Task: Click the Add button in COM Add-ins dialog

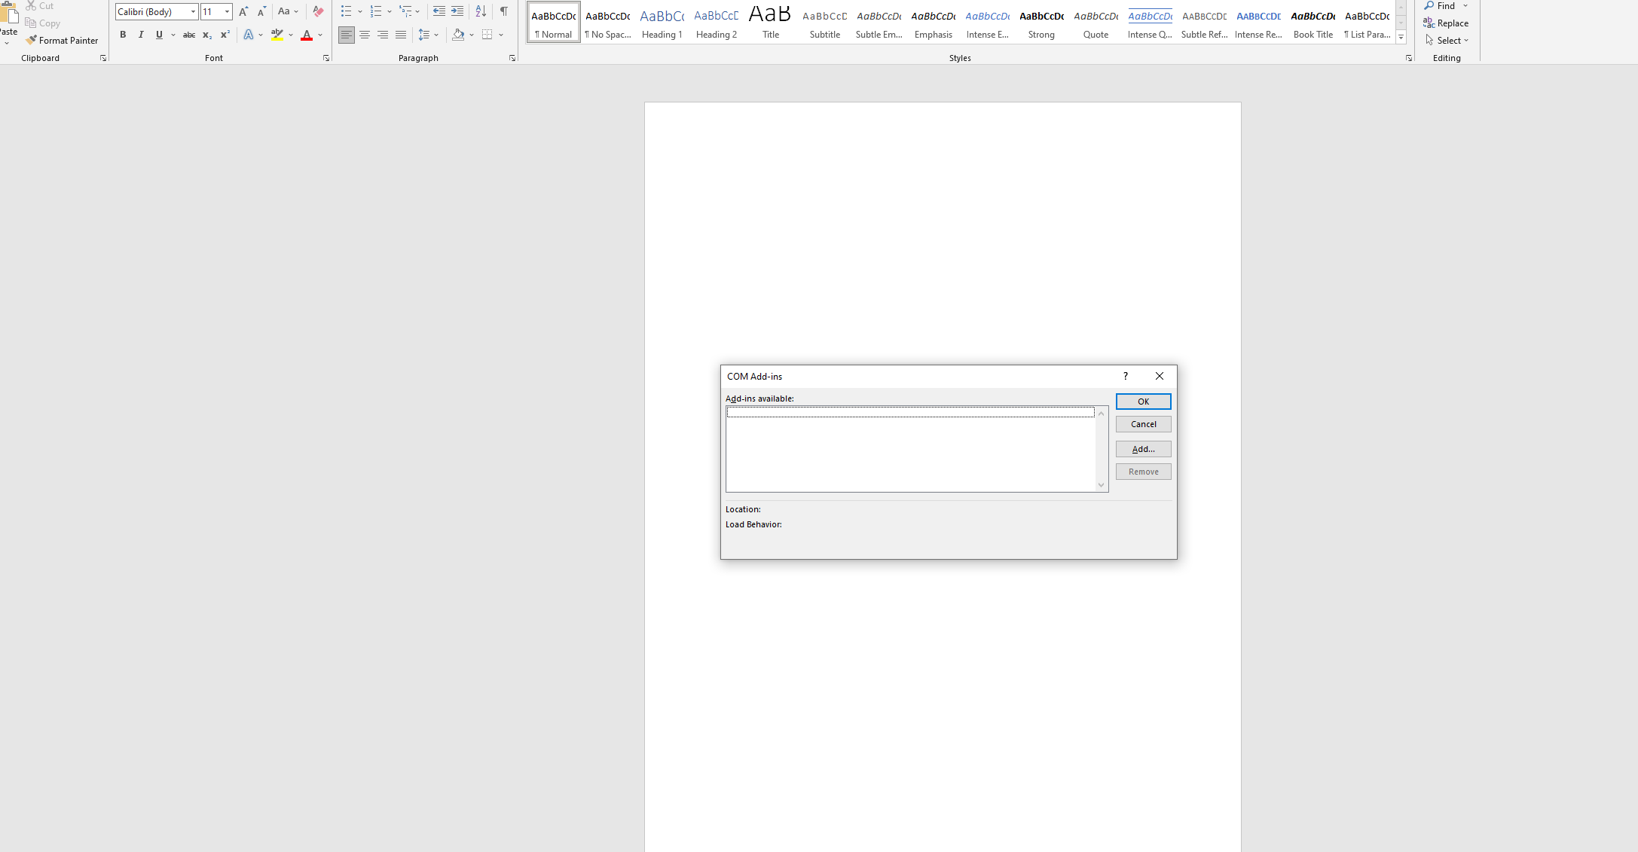Action: coord(1143,448)
